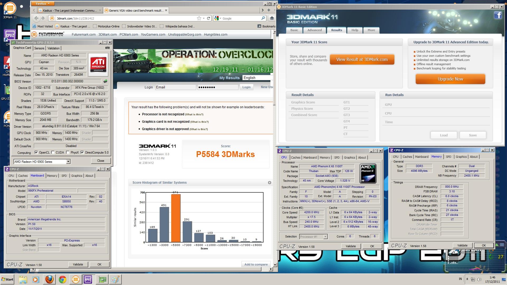Click the GPU-Z screenshot camera icon
507x285 pixels.
107,48
